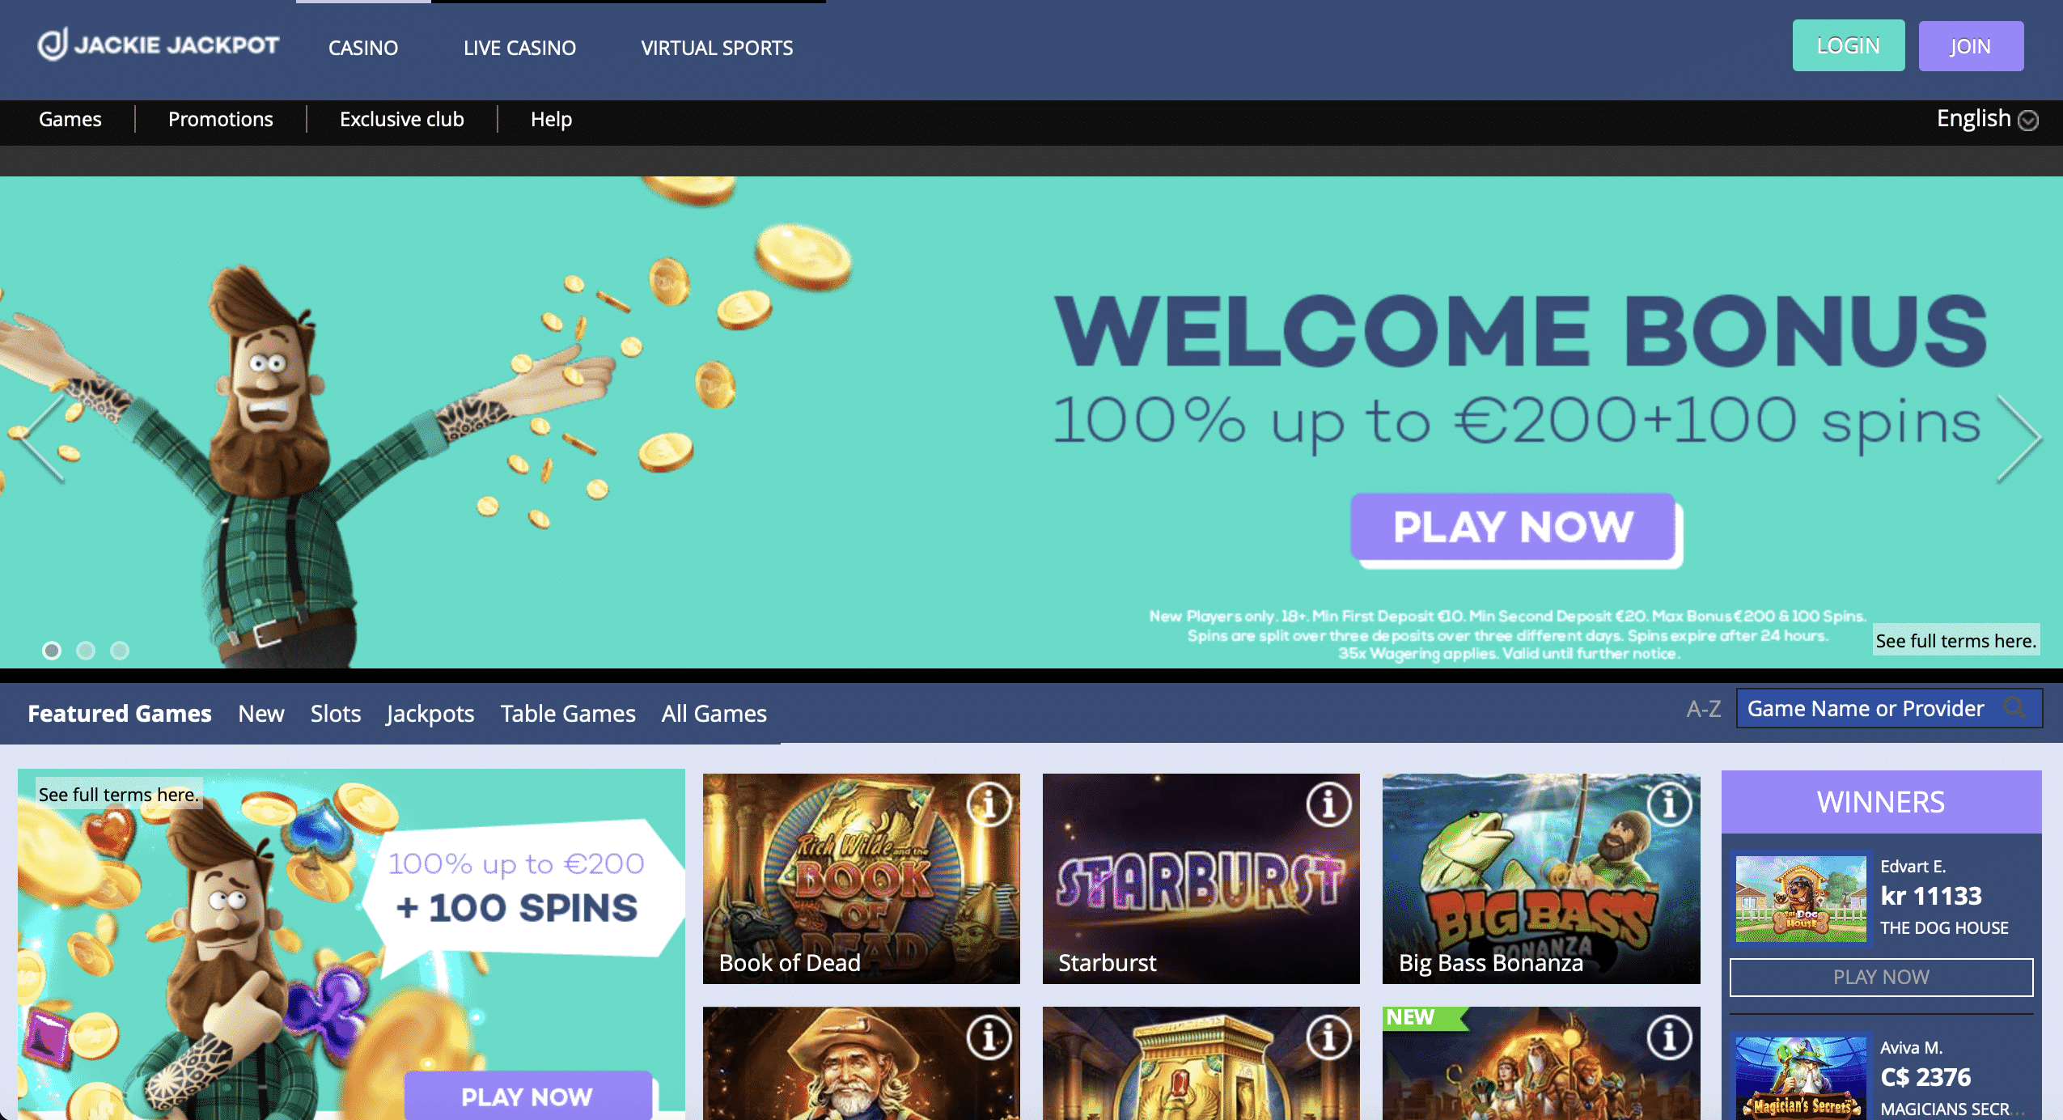Open info icon on the NEW game tile
The width and height of the screenshot is (2063, 1120).
coord(1669,1037)
